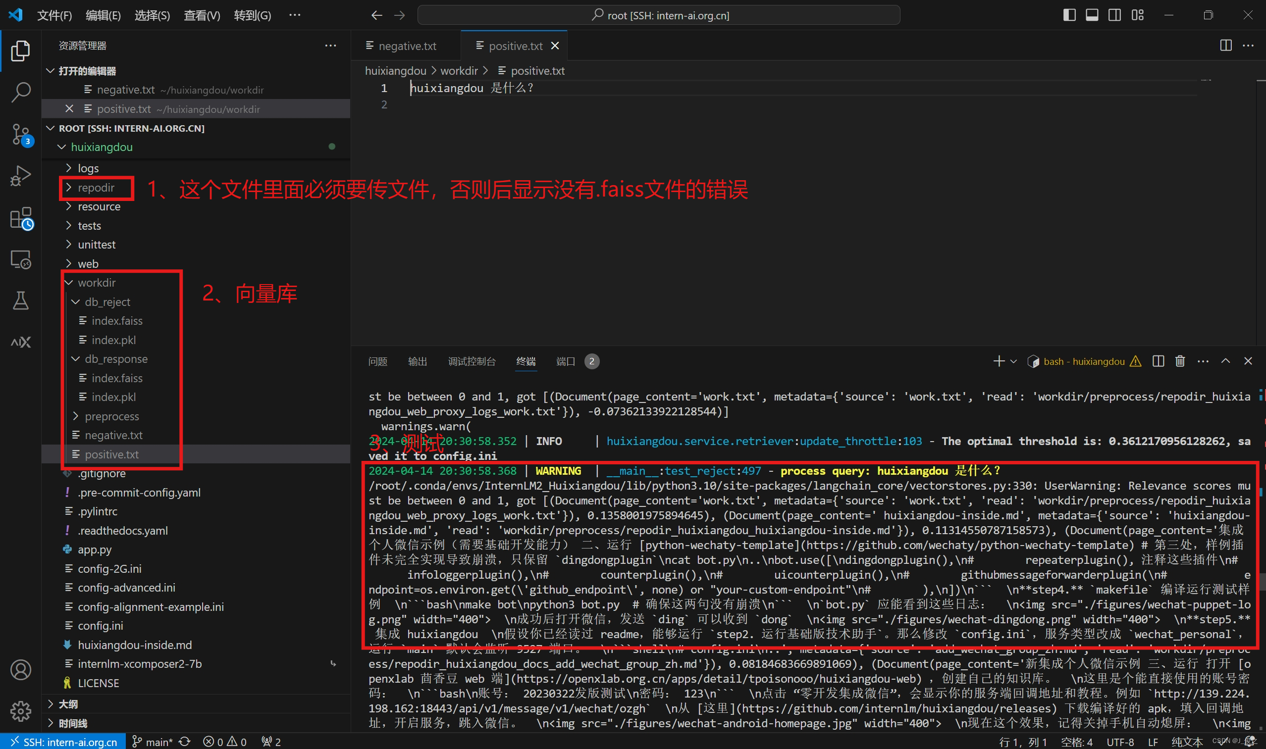Collapse the ROOT [SSH: INTERN-AI.ORG.CN] section
1266x749 pixels.
tap(196, 128)
